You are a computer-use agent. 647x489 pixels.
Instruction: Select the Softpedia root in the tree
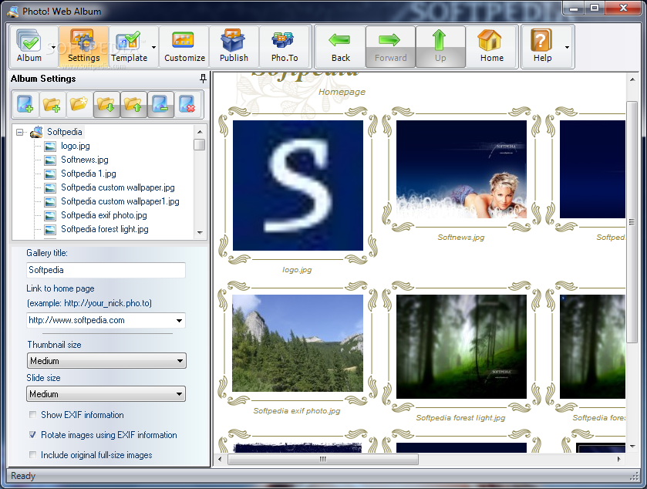[x=65, y=132]
